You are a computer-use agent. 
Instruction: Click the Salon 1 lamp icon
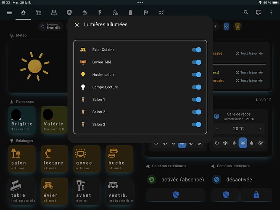coord(83,100)
